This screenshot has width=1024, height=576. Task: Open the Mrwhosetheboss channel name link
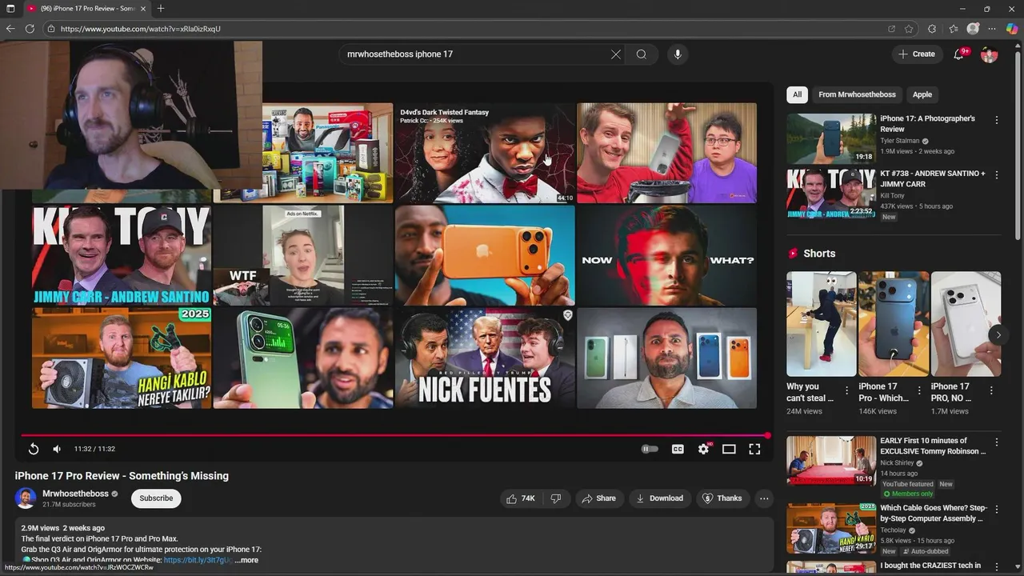[75, 494]
